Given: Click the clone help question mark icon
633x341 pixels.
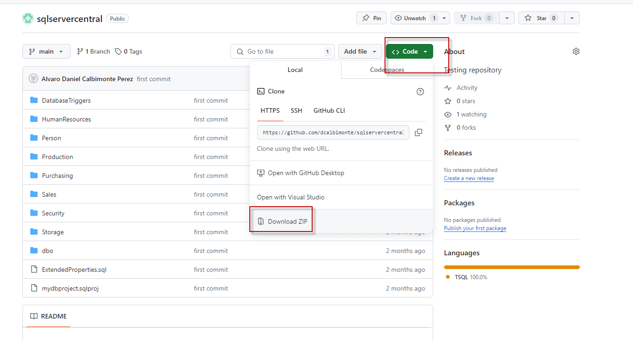Looking at the screenshot, I should point(420,92).
